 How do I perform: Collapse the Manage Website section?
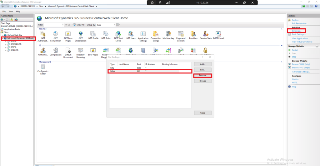tap(317, 46)
